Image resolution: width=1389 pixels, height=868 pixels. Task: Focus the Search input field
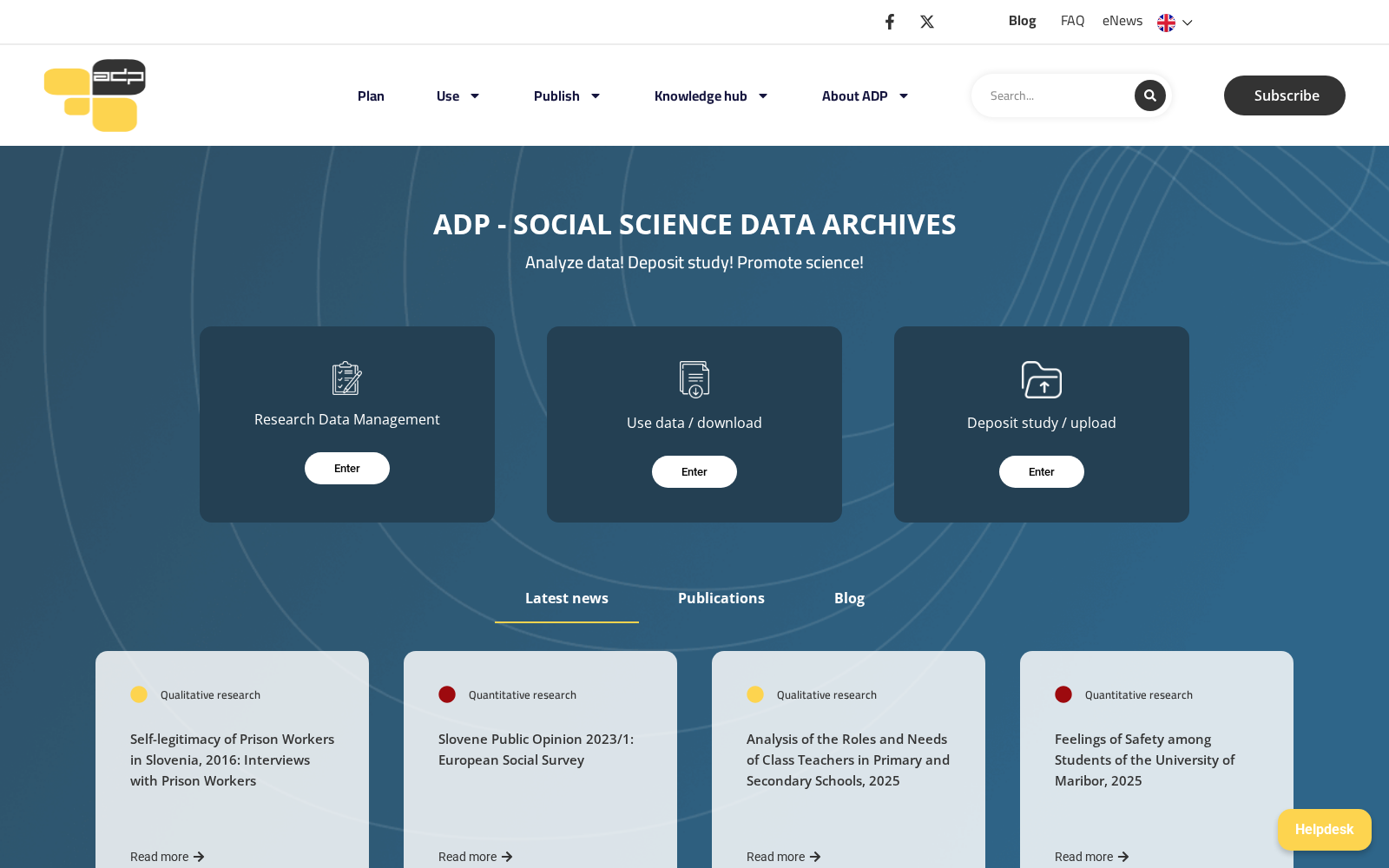[1055, 95]
